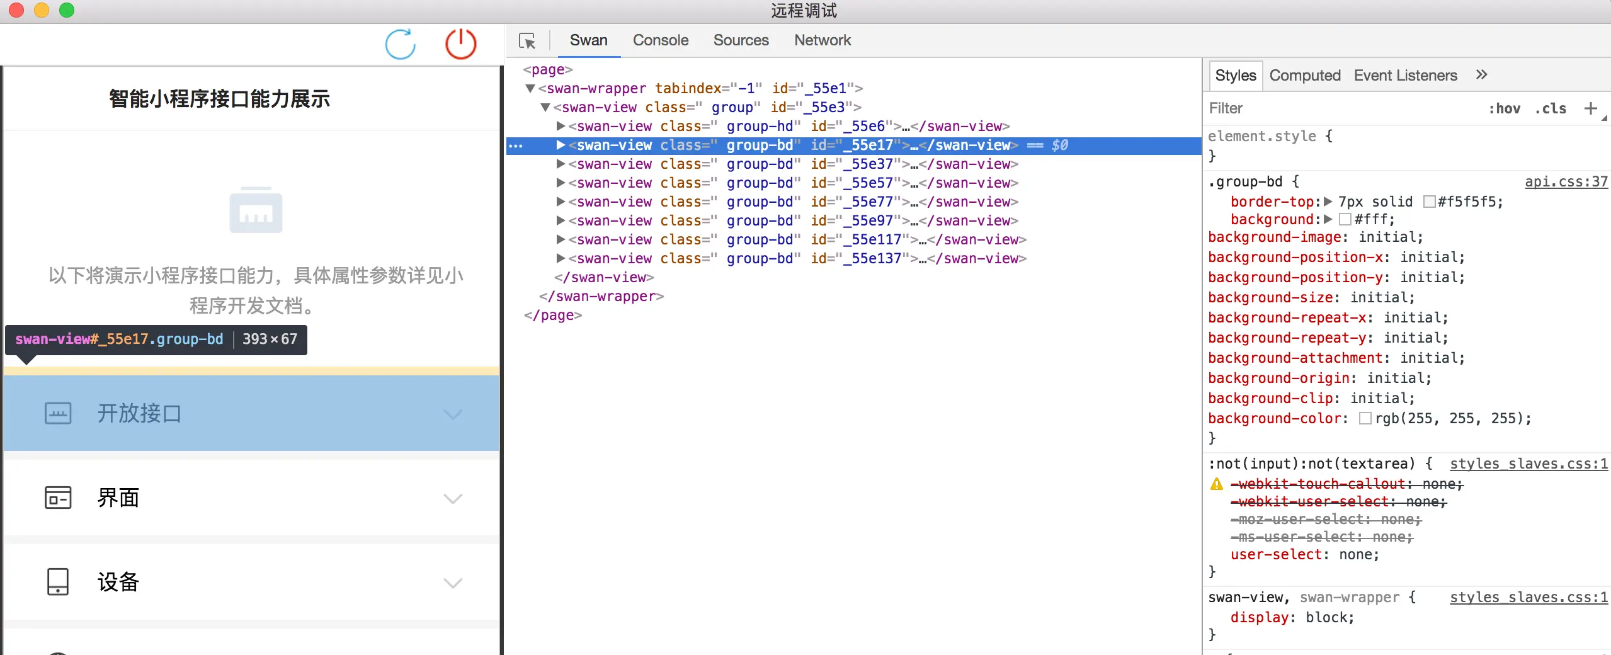Open the Sources tab
Screen dimensions: 1611x655
(x=741, y=40)
